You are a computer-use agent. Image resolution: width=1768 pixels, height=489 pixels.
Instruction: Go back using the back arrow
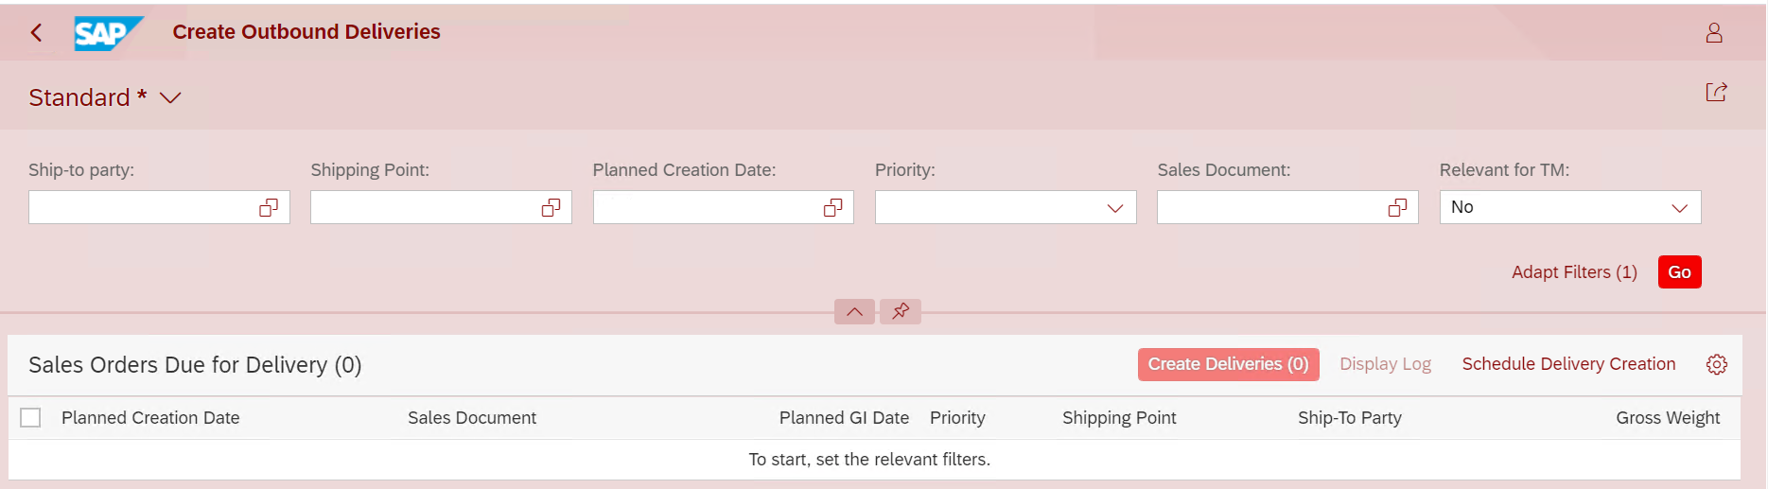[x=36, y=32]
